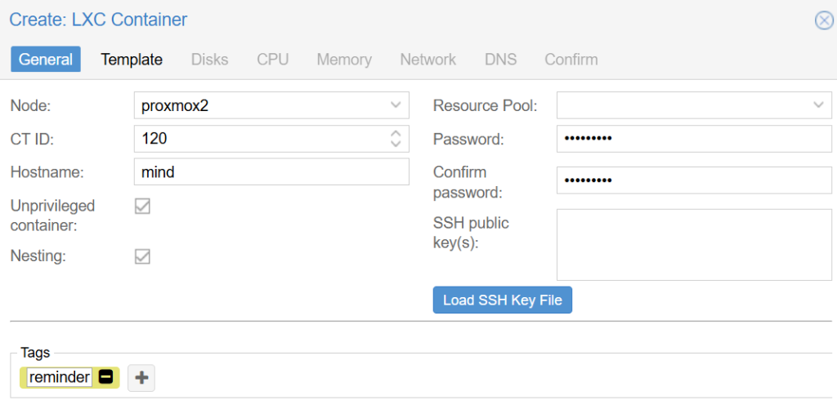Open the Disks tab

[x=210, y=60]
